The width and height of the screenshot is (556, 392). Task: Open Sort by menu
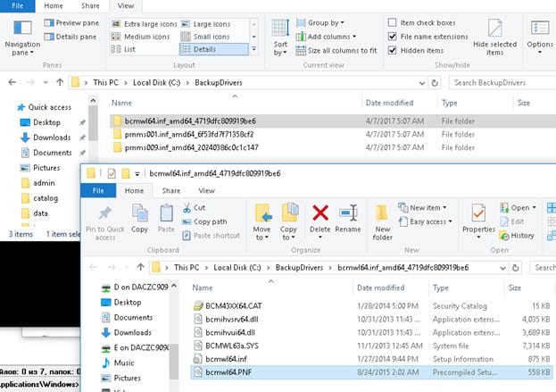[280, 38]
